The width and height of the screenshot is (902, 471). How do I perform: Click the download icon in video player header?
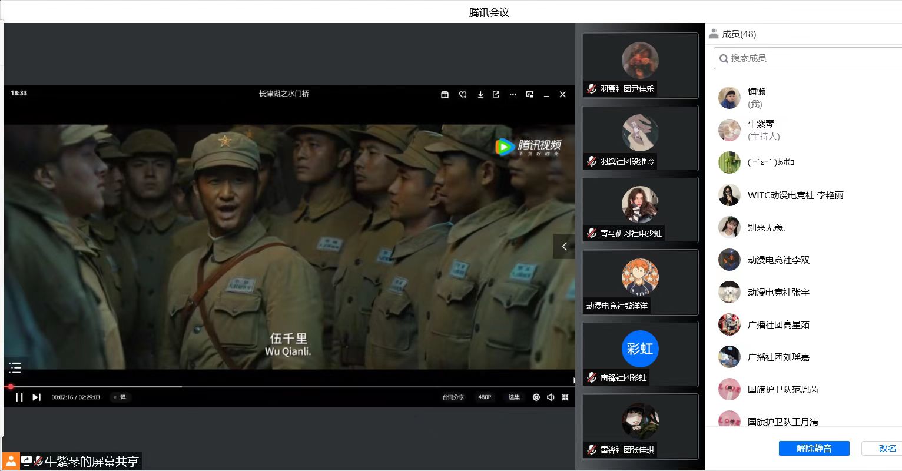tap(480, 94)
